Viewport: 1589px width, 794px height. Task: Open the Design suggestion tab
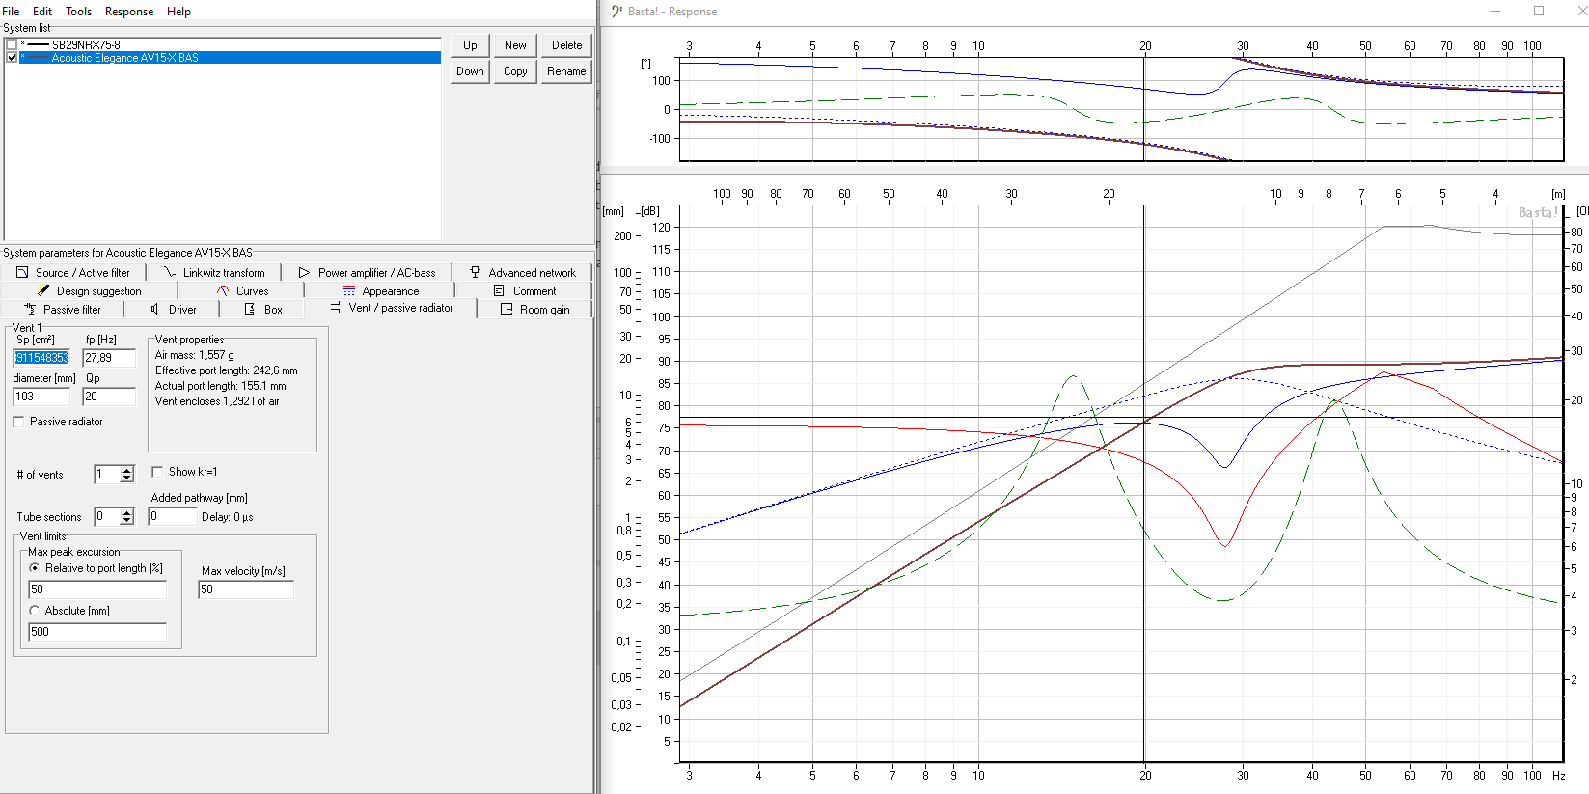pyautogui.click(x=89, y=291)
